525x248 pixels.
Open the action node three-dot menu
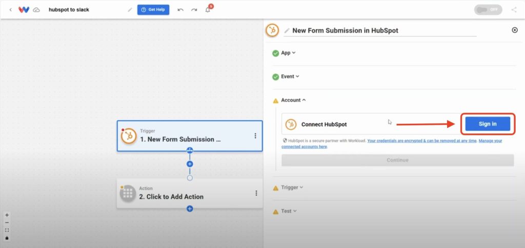coord(256,193)
